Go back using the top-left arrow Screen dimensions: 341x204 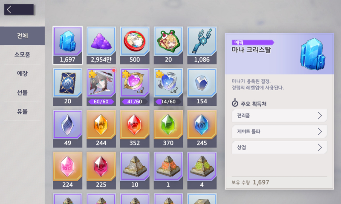(x=19, y=9)
